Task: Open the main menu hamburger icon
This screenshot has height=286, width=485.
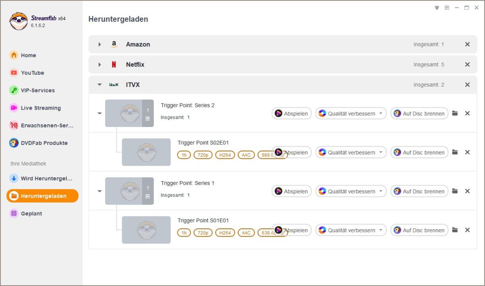Action: (x=447, y=8)
